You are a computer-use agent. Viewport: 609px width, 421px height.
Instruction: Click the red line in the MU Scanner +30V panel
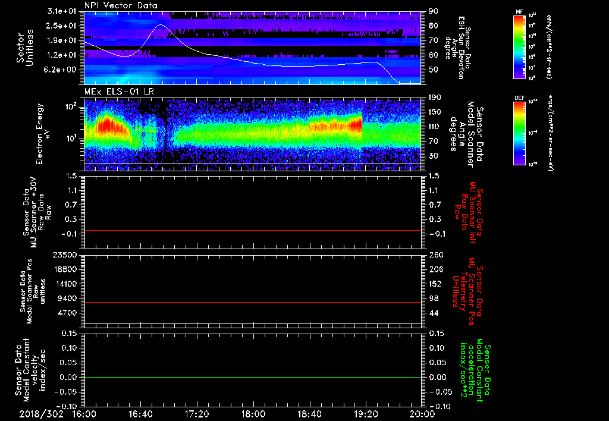click(x=252, y=230)
